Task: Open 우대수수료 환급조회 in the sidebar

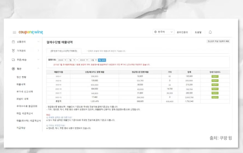Action: tap(27, 106)
